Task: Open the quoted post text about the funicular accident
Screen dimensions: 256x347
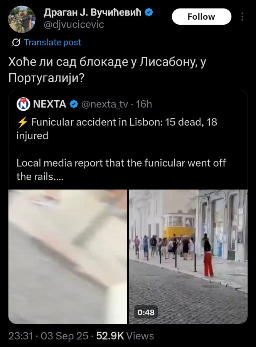Action: (121, 149)
